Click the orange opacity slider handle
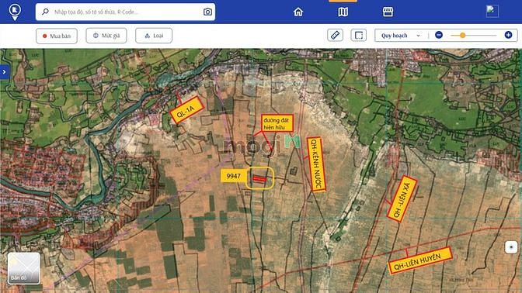The image size is (522, 293). pyautogui.click(x=462, y=35)
